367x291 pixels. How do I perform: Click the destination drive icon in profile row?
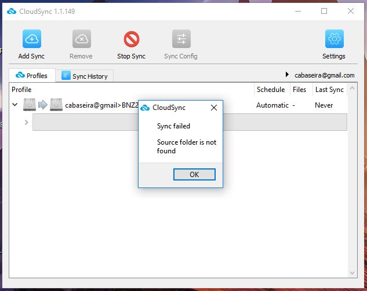click(56, 104)
